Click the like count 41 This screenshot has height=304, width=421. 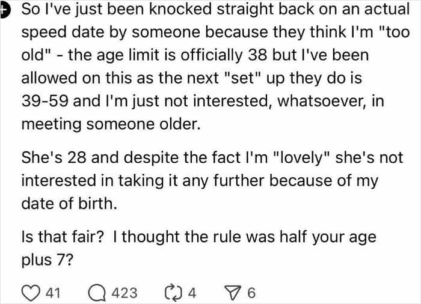click(x=53, y=293)
